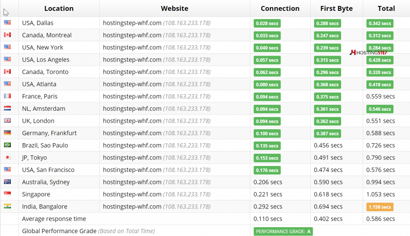This screenshot has height=236, width=410.
Task: Click the 0.418 secs total badge
Action: pyautogui.click(x=380, y=84)
